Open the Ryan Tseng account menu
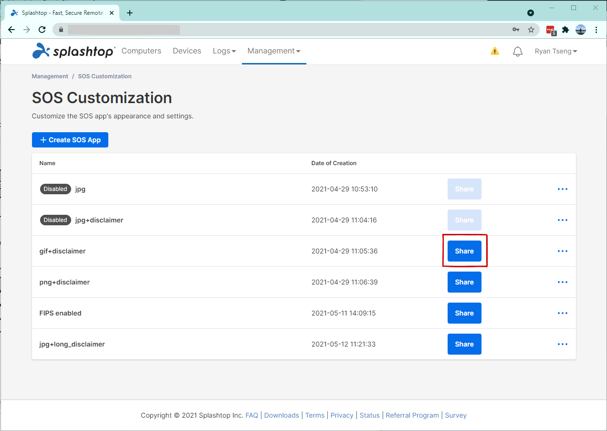This screenshot has height=431, width=607. 556,51
